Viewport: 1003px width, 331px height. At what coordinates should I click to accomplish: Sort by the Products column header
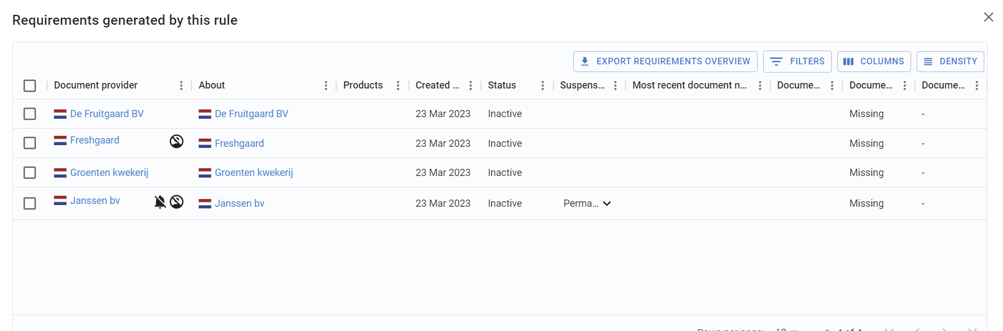363,85
